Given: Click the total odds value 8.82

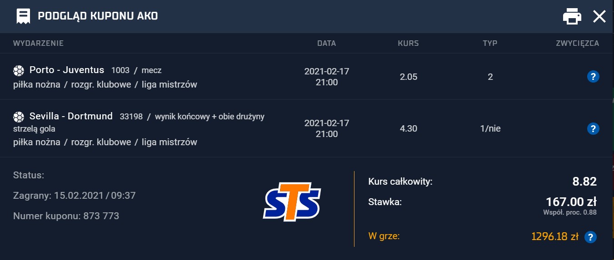Looking at the screenshot, I should tap(584, 182).
